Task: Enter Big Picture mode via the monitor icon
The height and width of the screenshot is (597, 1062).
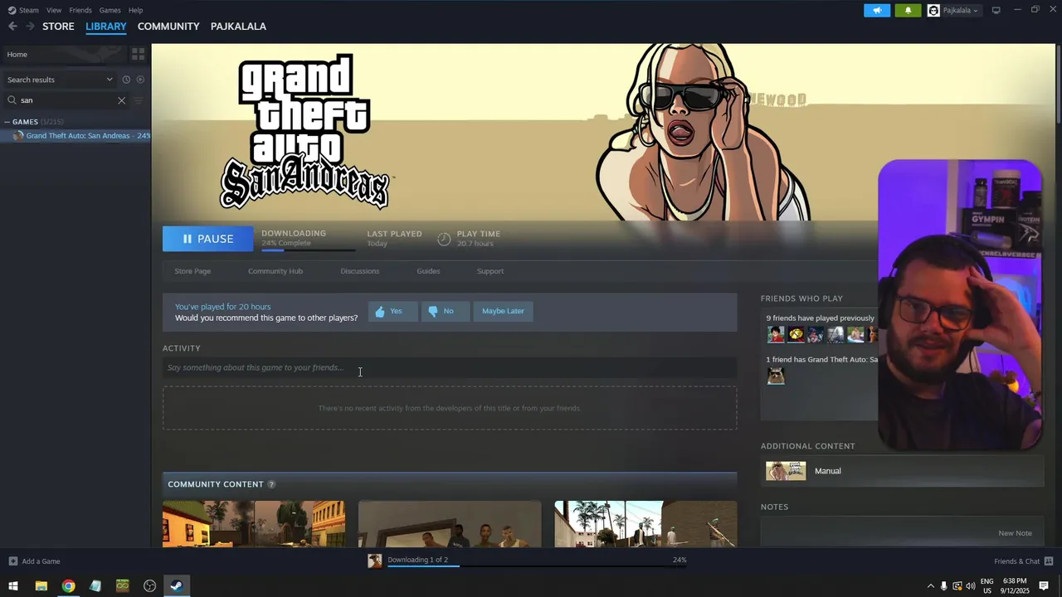Action: pyautogui.click(x=996, y=10)
